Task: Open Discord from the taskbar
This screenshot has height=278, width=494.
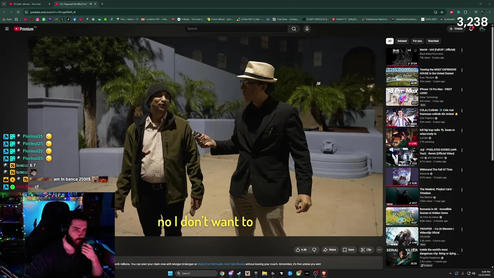Action: coord(230,273)
